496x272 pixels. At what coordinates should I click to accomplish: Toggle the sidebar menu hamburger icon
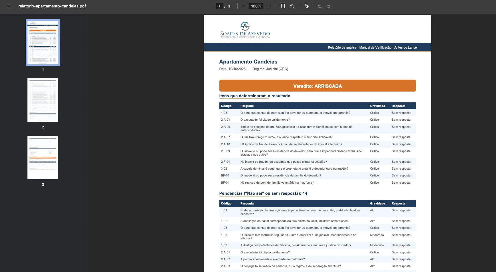tap(9, 6)
